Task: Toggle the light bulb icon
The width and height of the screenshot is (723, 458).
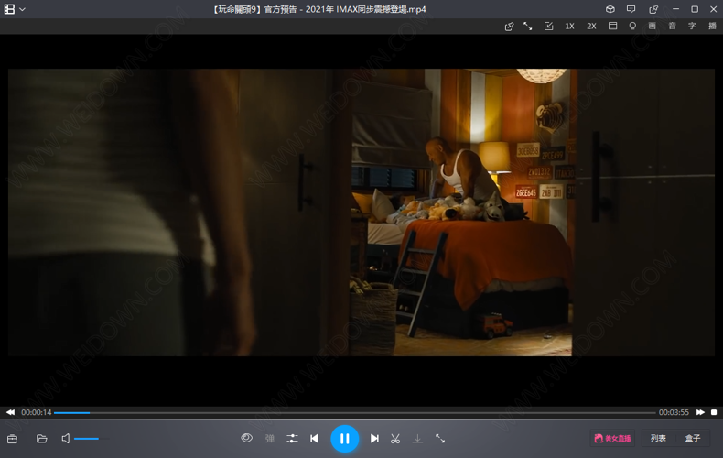Action: pyautogui.click(x=632, y=26)
